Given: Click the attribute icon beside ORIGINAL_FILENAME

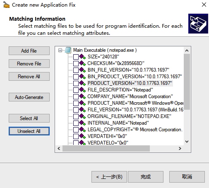Looking at the screenshot, I should (82, 116).
